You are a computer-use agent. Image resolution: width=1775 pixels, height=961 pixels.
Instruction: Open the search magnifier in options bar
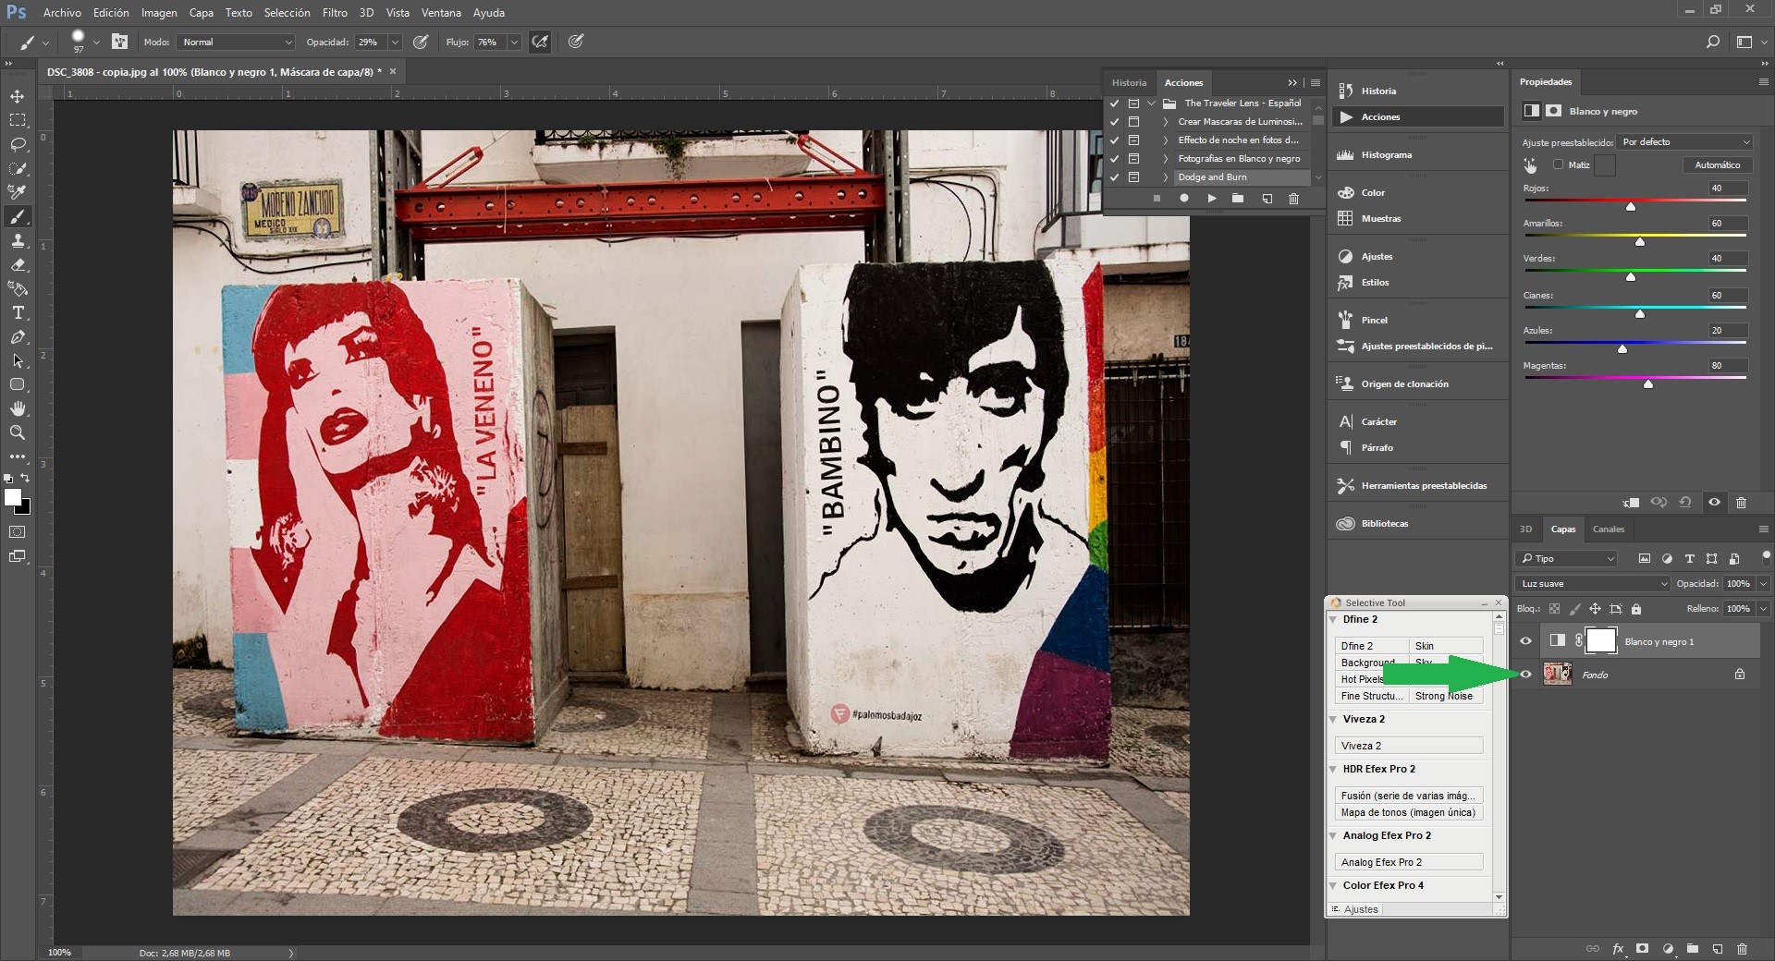1712,42
